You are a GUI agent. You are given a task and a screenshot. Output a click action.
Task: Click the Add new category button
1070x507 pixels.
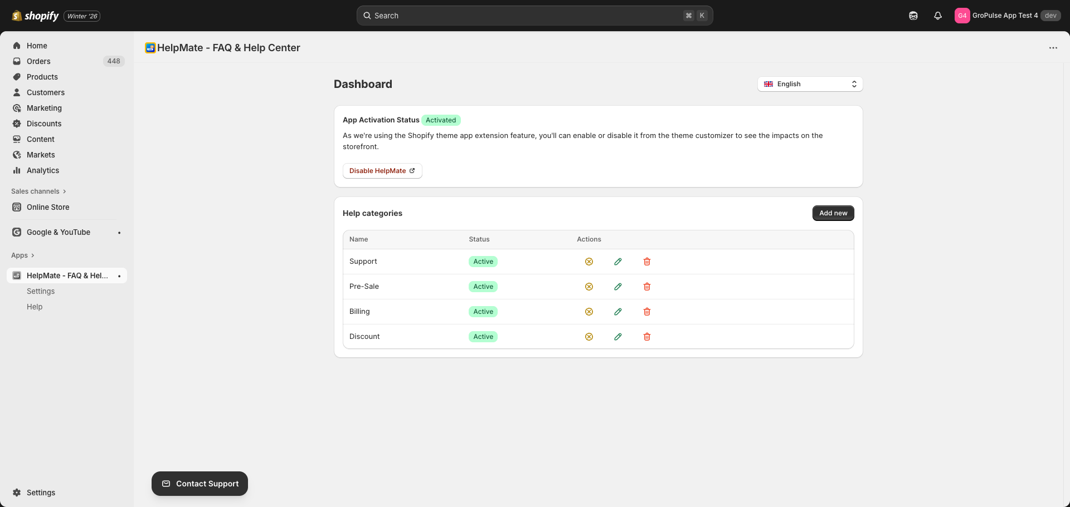(x=833, y=213)
